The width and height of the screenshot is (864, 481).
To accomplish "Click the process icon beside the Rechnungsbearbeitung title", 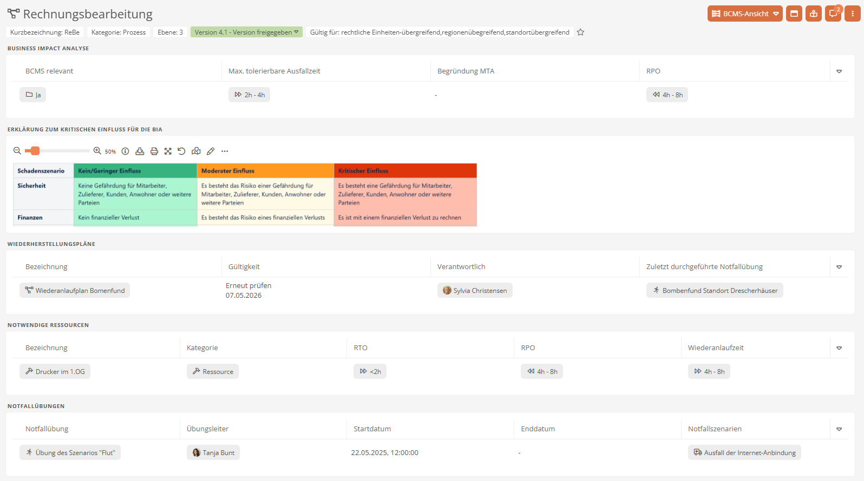I will click(14, 14).
